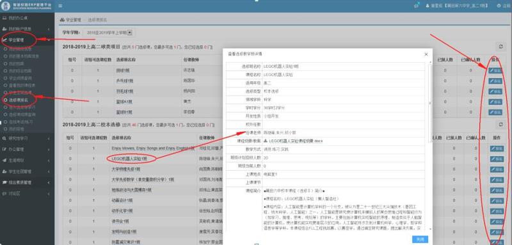
Task: Click the user account icon in header
Action: (428, 6)
